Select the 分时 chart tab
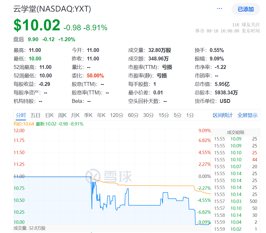Screen dimensions: 266x233 (x=21, y=115)
